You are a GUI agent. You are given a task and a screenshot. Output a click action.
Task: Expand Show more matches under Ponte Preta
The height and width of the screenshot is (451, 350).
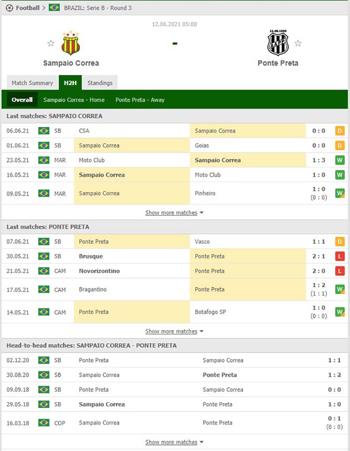pos(174,331)
